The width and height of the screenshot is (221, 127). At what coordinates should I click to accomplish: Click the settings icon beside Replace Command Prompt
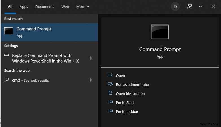[6, 55]
